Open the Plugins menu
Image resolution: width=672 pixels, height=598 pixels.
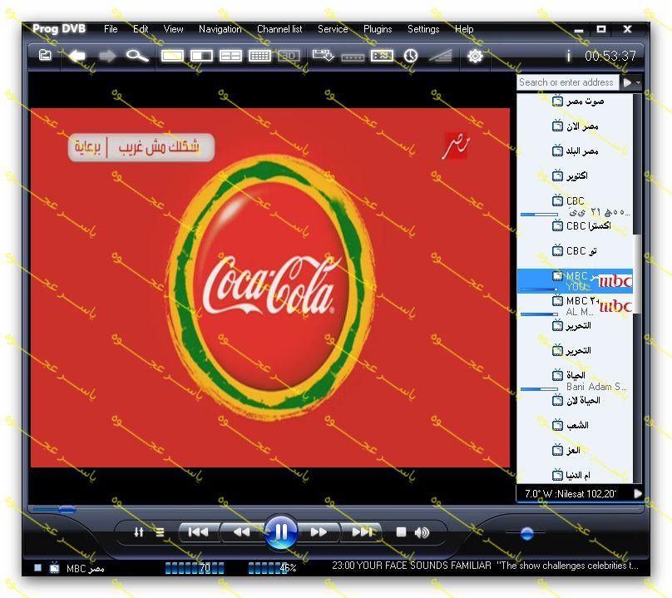click(378, 29)
